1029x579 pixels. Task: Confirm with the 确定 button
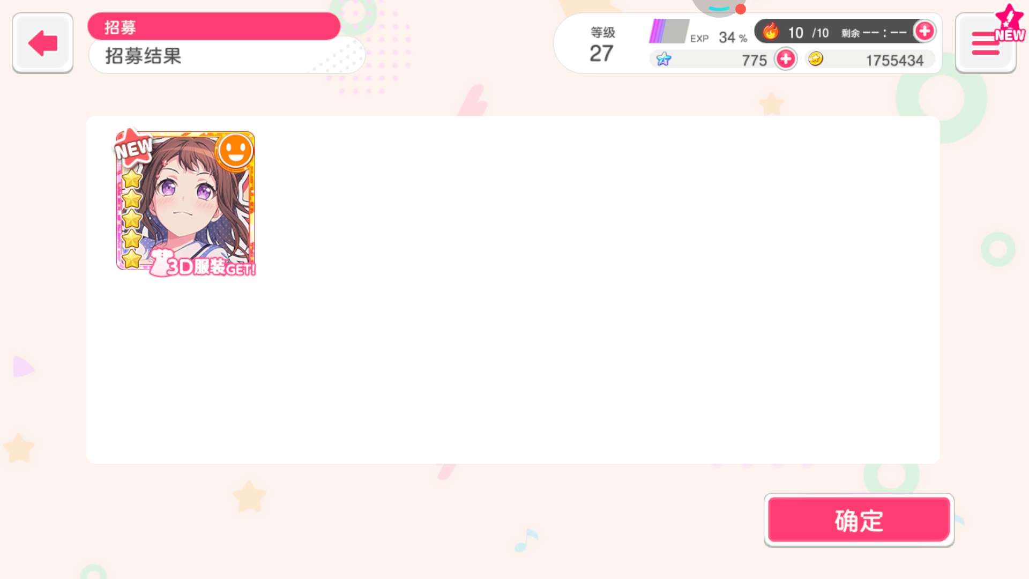click(859, 520)
